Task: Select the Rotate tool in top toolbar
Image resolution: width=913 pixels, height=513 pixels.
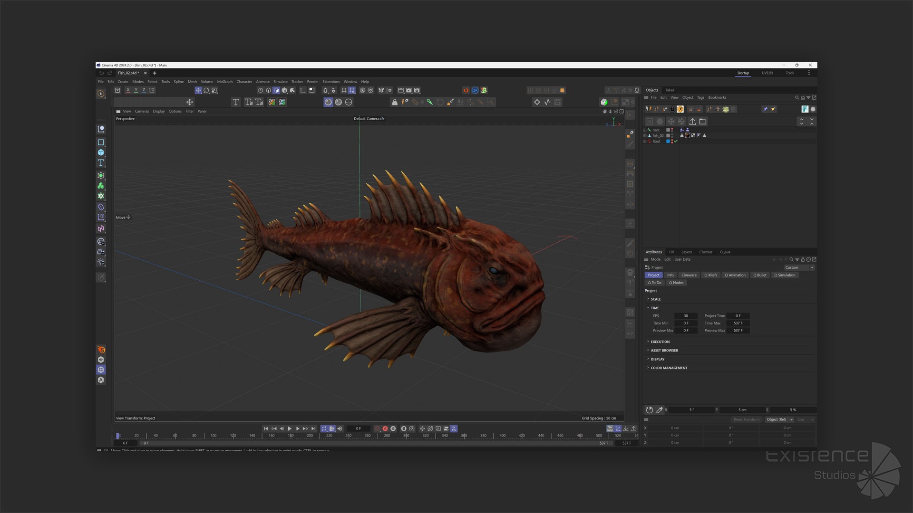Action: pyautogui.click(x=206, y=90)
